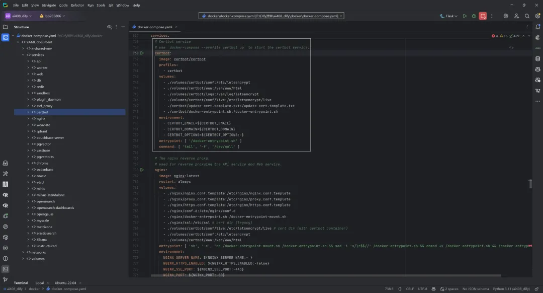Open editor tabs three-dot menu

tap(527, 27)
